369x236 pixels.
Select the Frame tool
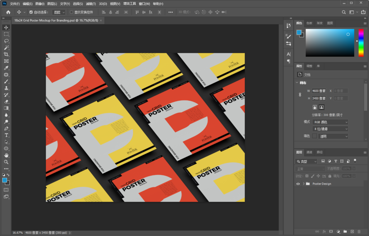6,61
